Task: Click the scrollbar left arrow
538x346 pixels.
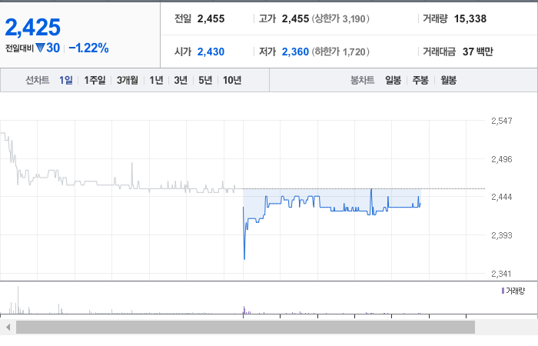Action: (8, 327)
